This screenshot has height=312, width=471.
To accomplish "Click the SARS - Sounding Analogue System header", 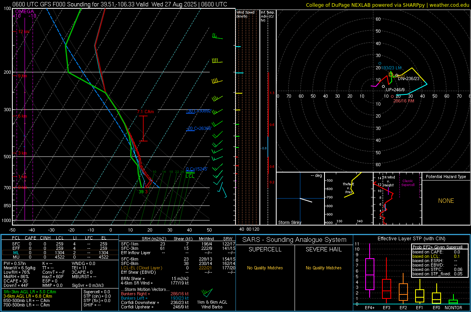I will click(295, 240).
